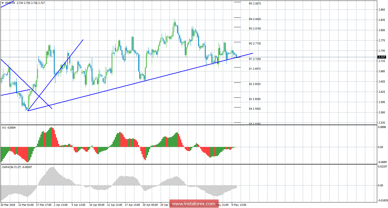Click the 2.805 price axis value
Image resolution: width=388 pixels, height=208 pixels.
click(x=381, y=30)
